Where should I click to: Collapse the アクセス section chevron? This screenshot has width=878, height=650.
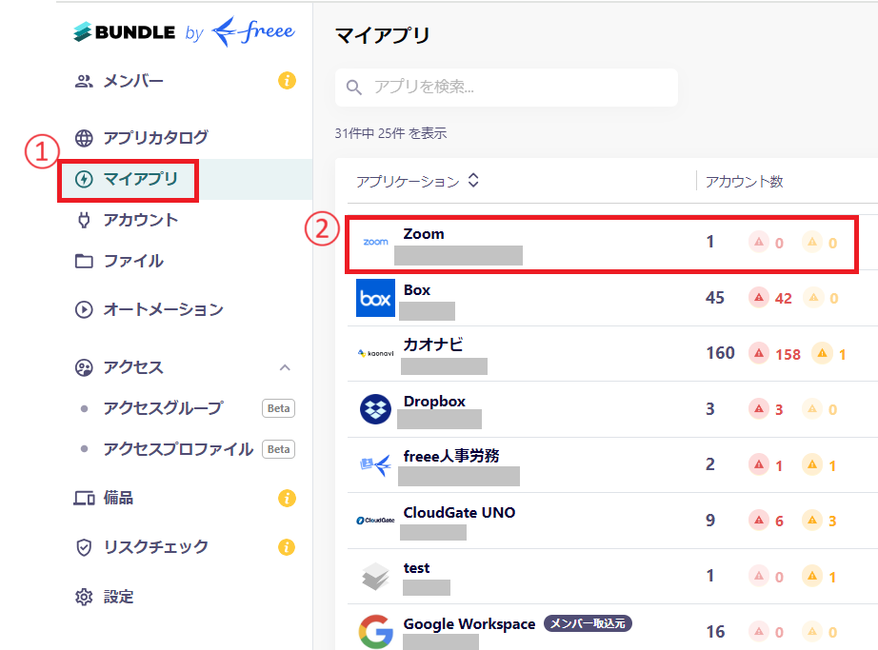pos(284,367)
